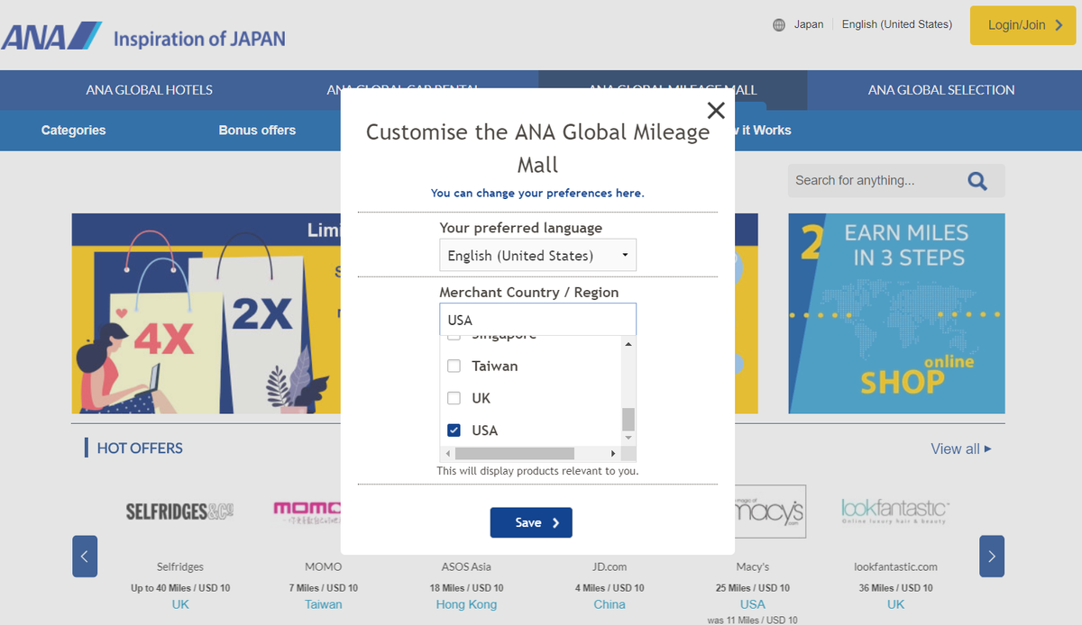Click the View all link
The height and width of the screenshot is (625, 1082).
(961, 448)
